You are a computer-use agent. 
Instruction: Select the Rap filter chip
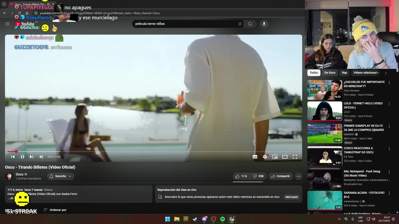click(344, 73)
